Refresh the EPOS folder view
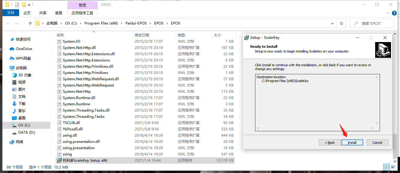400x173 pixels. 341,23
